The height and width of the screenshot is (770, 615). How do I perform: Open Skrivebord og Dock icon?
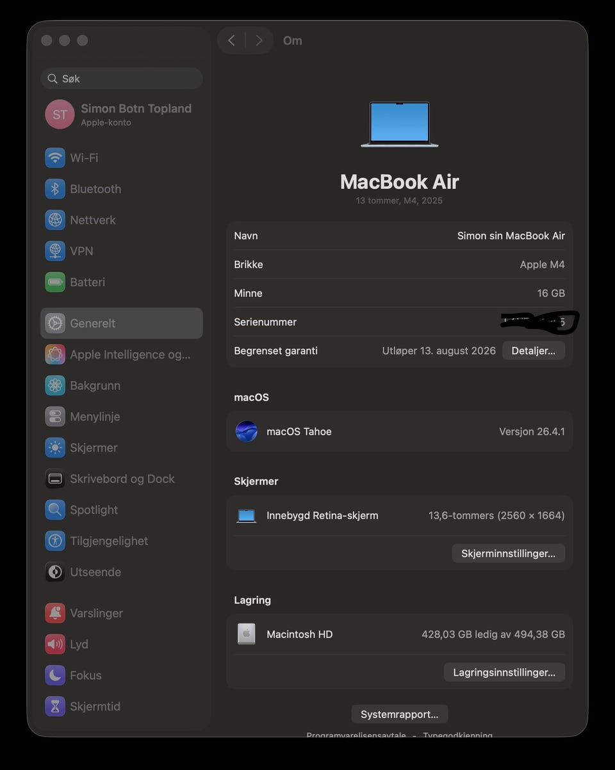click(x=55, y=479)
